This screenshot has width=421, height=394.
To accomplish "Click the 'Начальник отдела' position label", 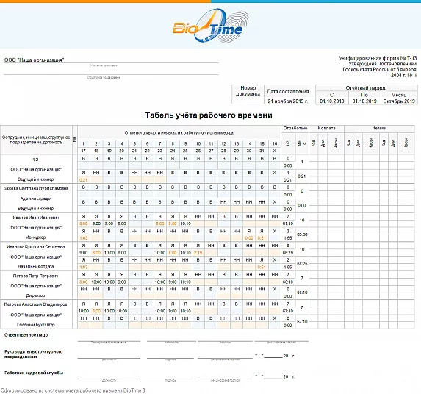I will (x=36, y=267).
